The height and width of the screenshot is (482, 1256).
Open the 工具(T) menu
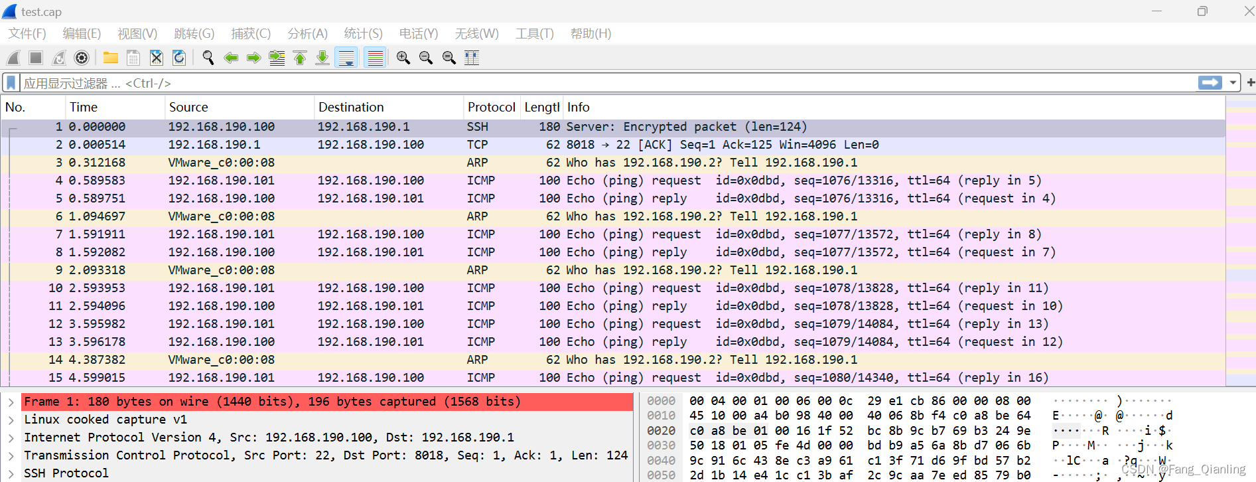tap(535, 33)
